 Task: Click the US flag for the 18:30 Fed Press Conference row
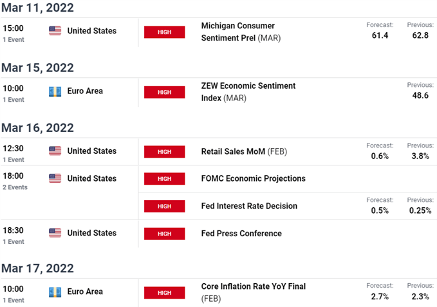pyautogui.click(x=55, y=233)
